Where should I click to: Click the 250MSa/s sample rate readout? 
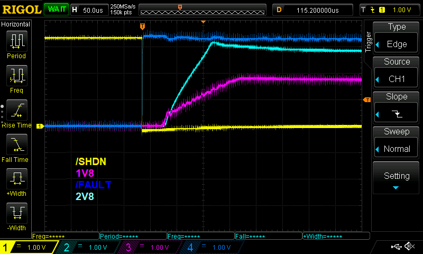pos(123,7)
